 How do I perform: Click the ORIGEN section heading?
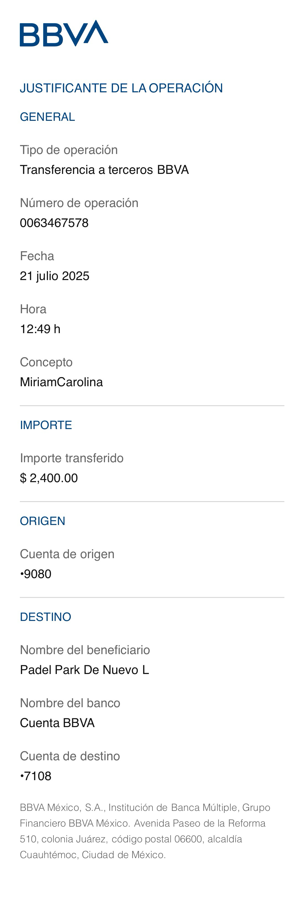[x=43, y=521]
